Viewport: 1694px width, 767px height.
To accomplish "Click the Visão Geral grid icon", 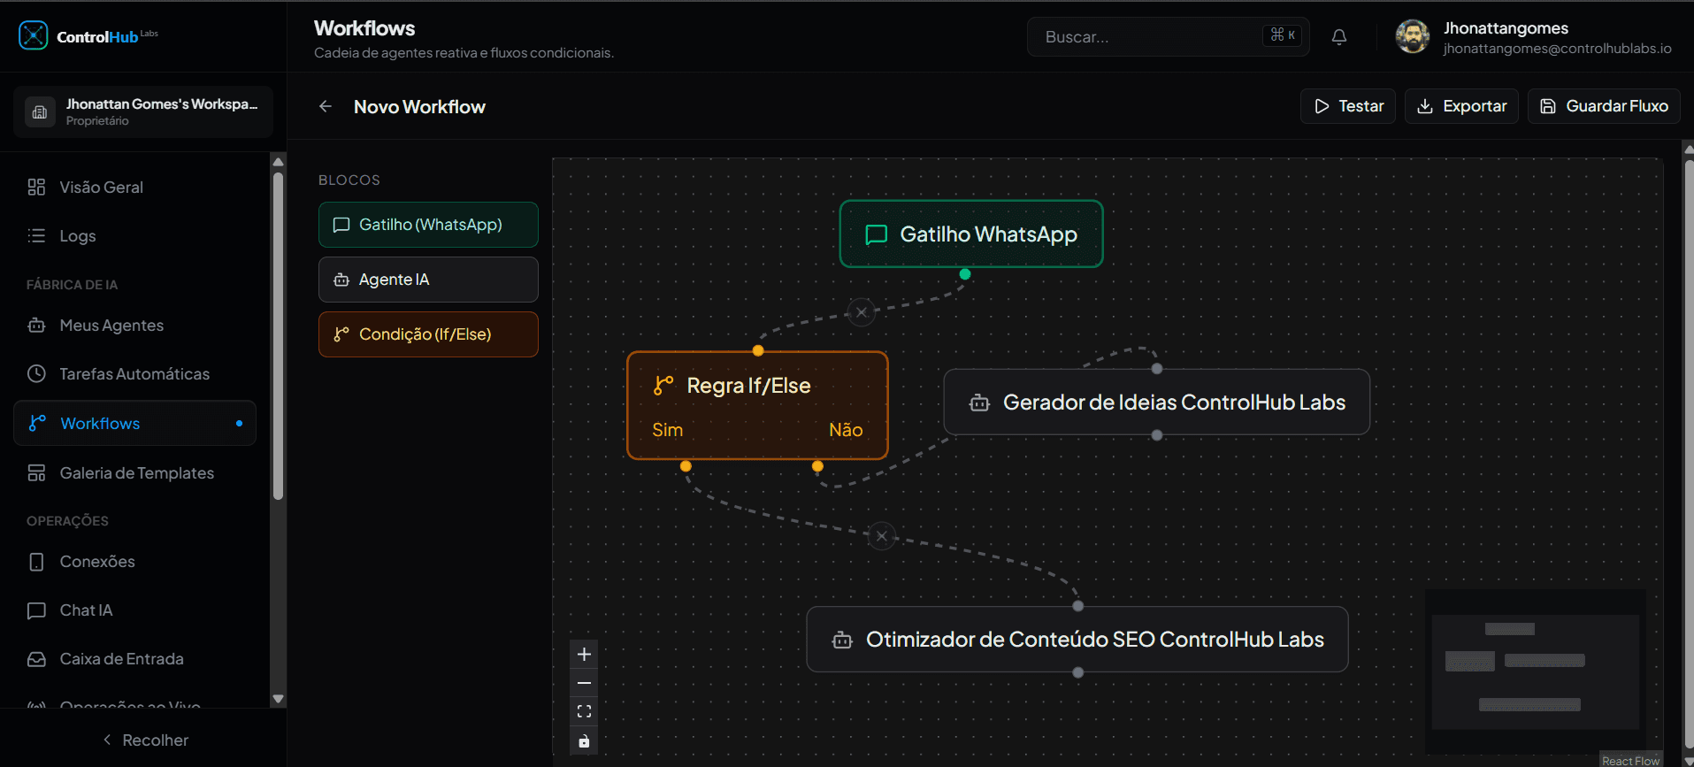I will 36,187.
